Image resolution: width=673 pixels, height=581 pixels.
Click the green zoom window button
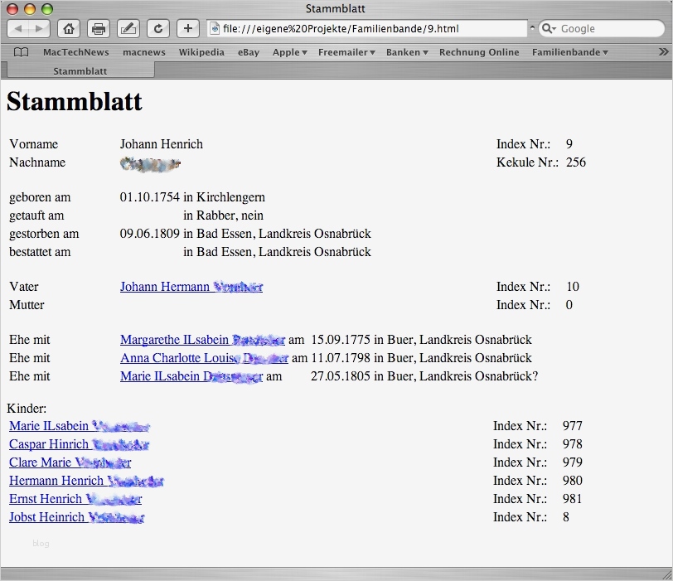click(47, 8)
